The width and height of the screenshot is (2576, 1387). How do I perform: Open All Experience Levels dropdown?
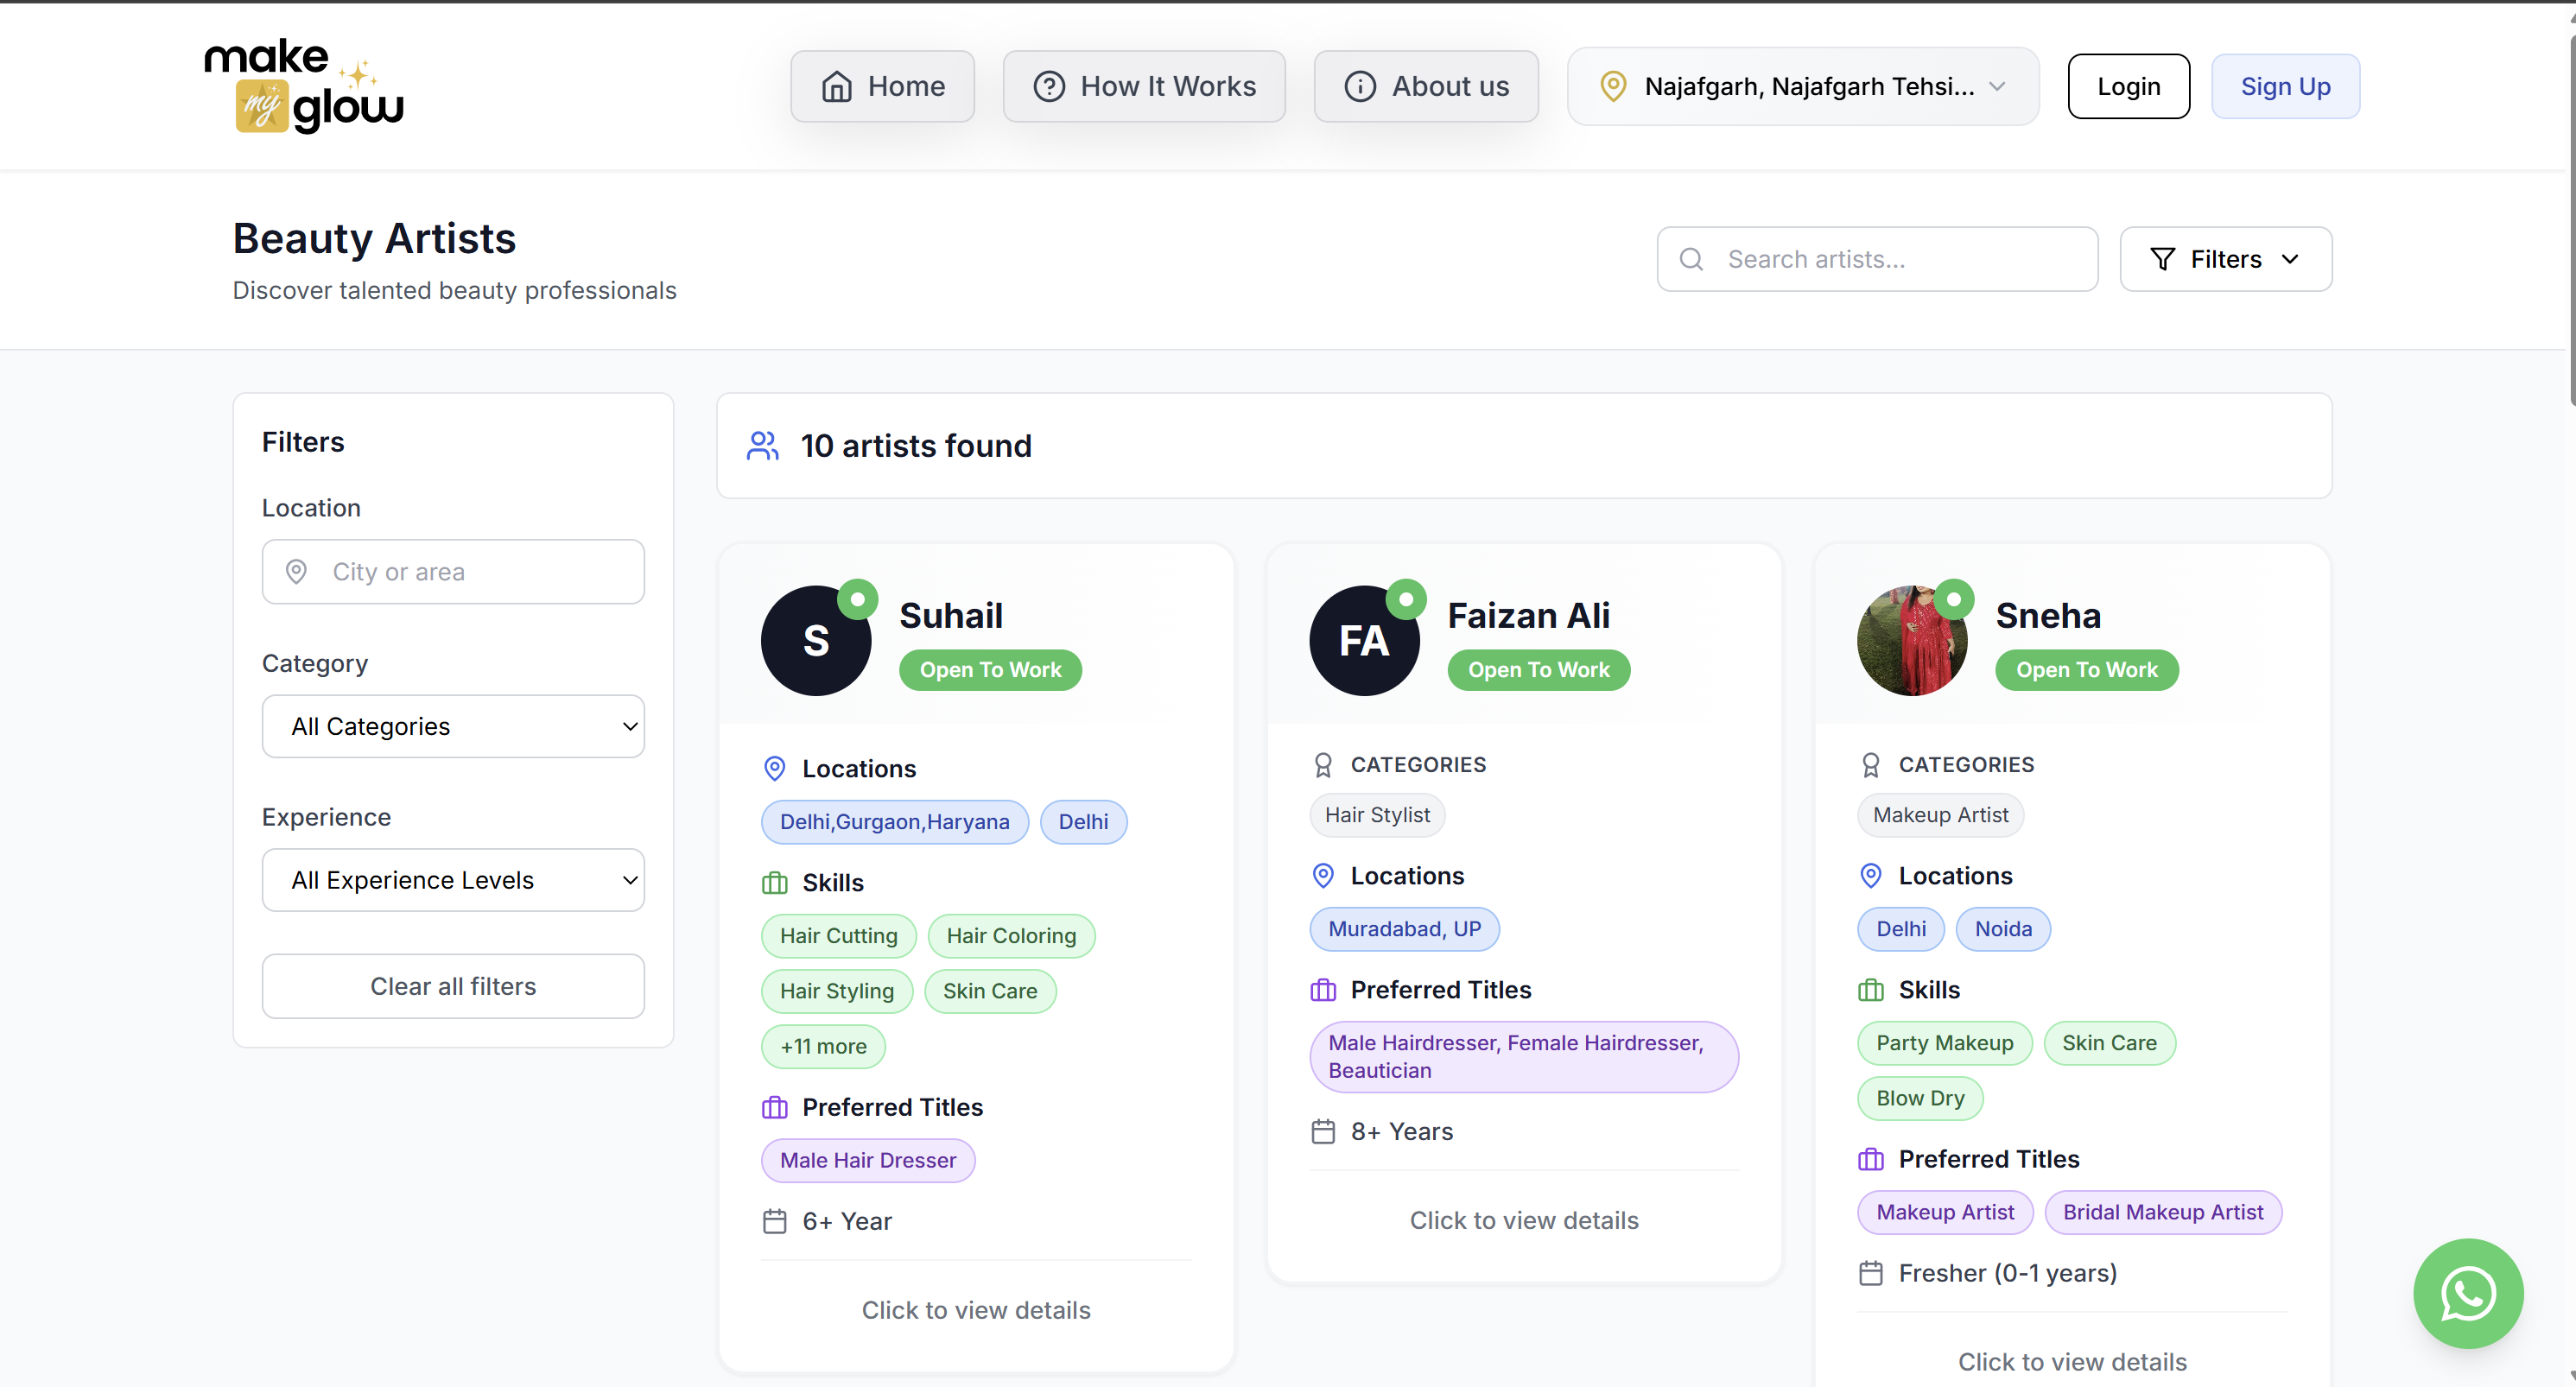tap(453, 880)
